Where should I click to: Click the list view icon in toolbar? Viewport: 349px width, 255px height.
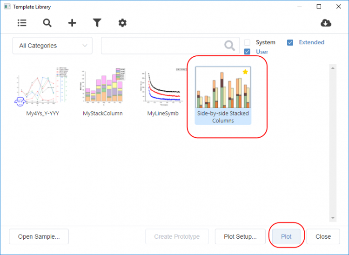click(x=22, y=23)
